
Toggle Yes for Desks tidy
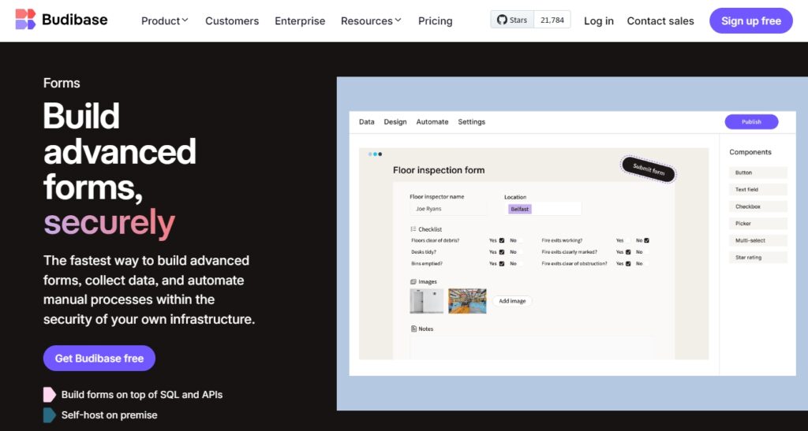pyautogui.click(x=502, y=252)
